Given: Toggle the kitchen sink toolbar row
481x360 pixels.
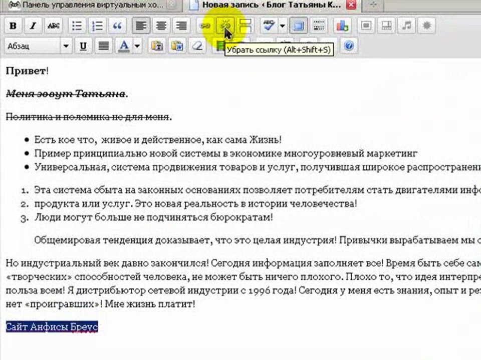Looking at the screenshot, I should (319, 25).
